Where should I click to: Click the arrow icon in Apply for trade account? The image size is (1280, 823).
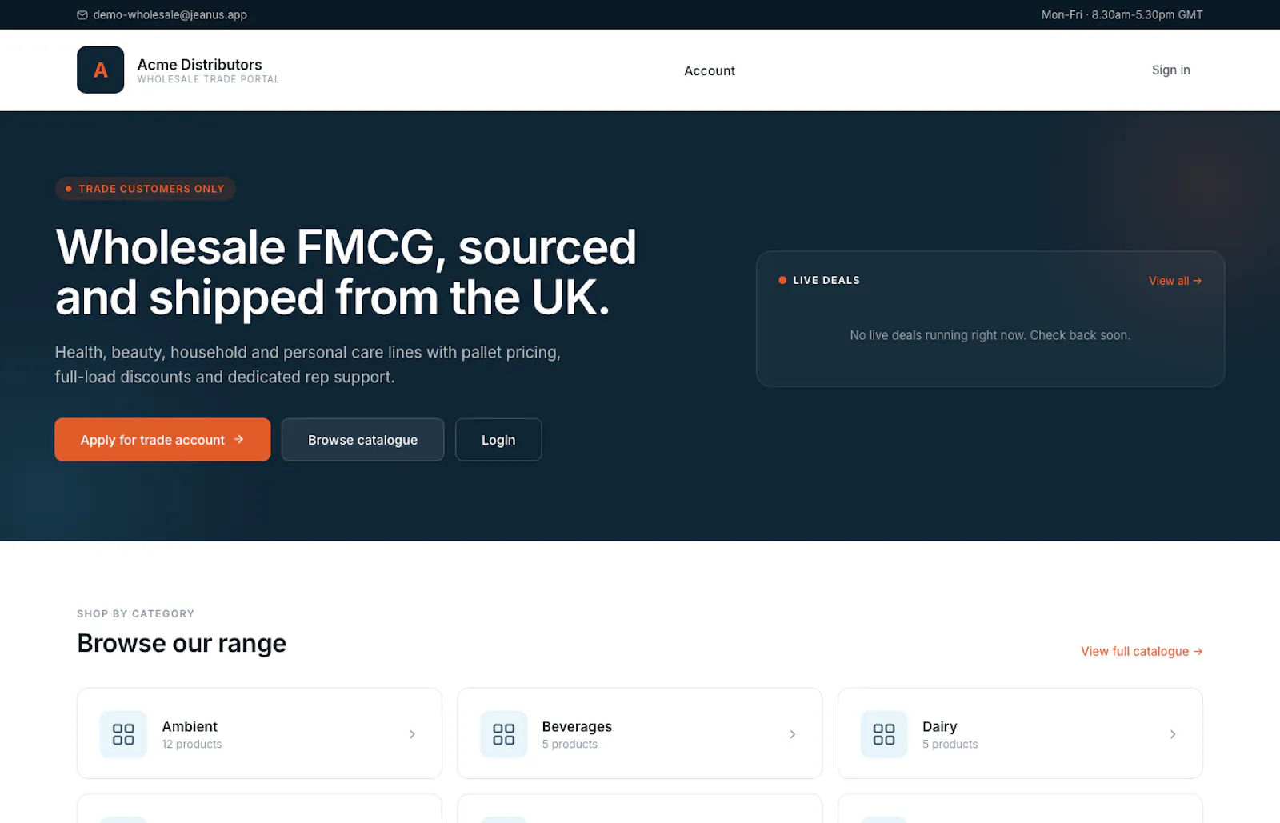[238, 439]
